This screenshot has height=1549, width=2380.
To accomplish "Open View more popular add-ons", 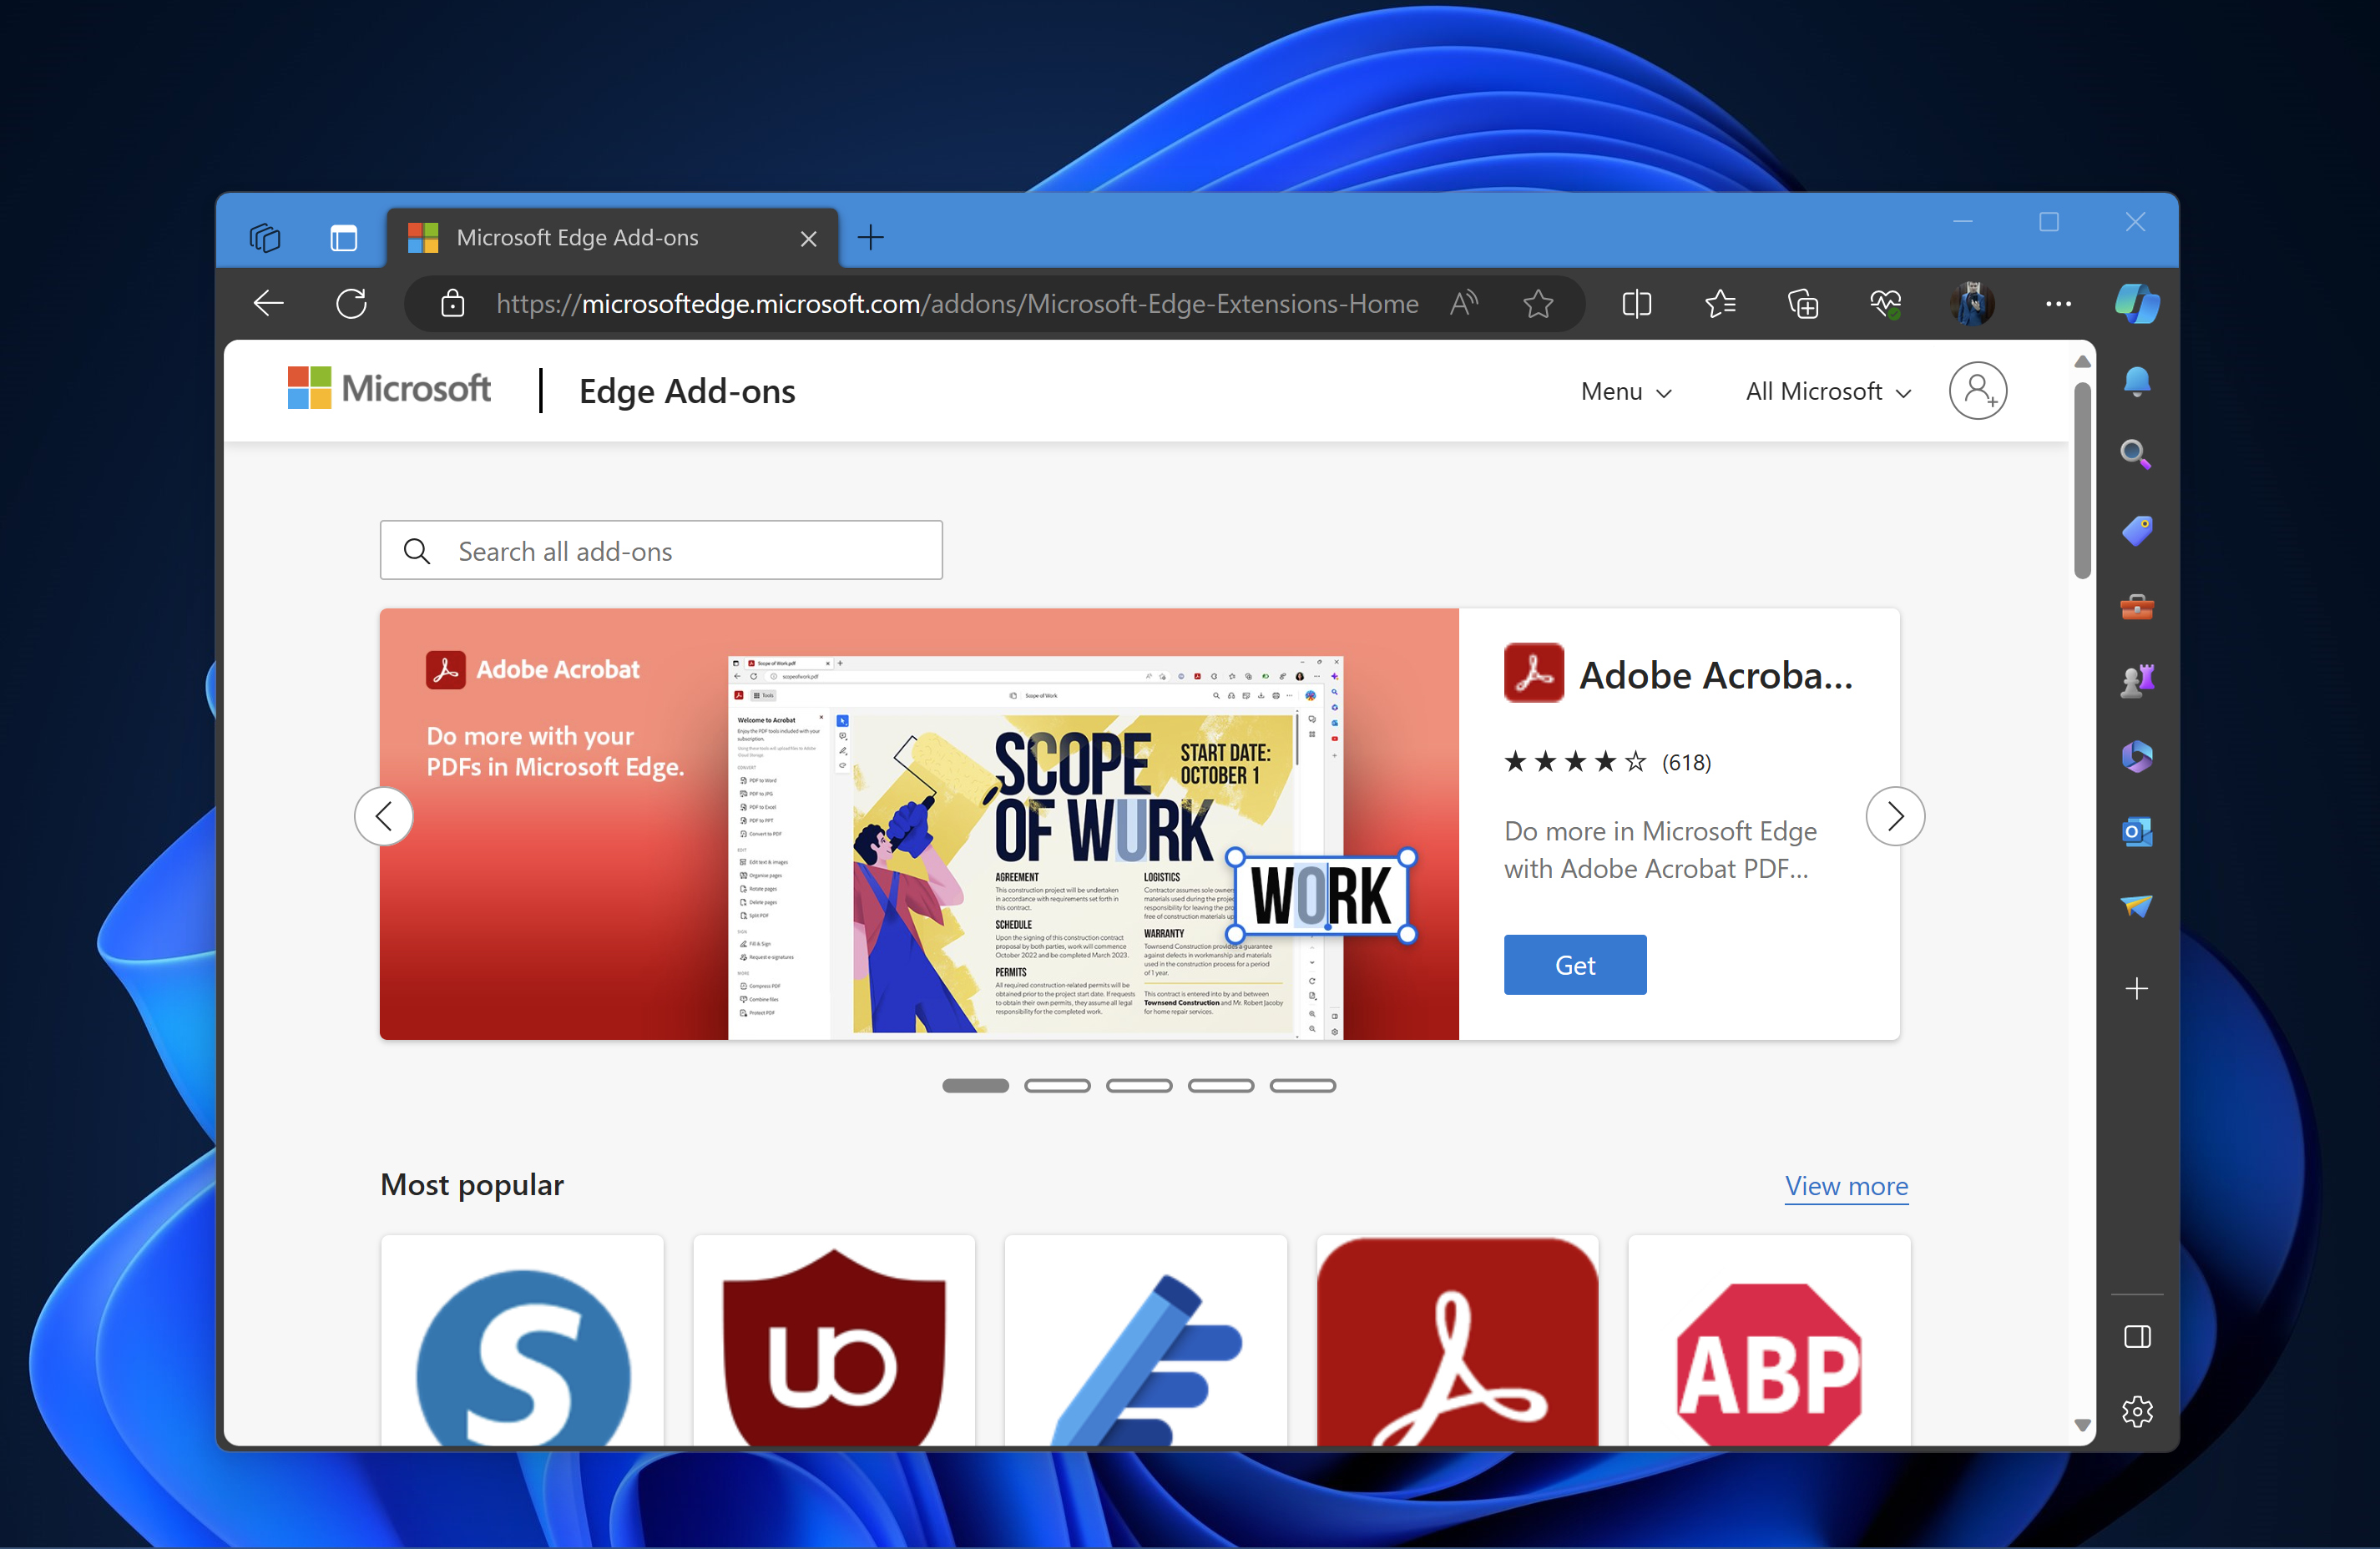I will [1846, 1185].
